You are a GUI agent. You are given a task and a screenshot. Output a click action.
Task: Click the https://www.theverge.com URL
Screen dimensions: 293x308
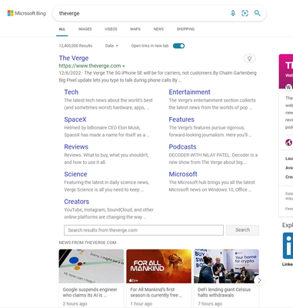[90, 66]
